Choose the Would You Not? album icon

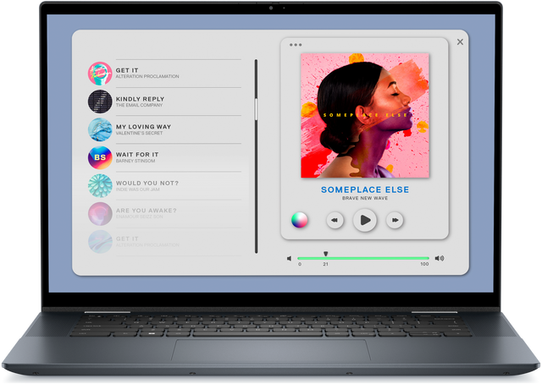tap(100, 185)
